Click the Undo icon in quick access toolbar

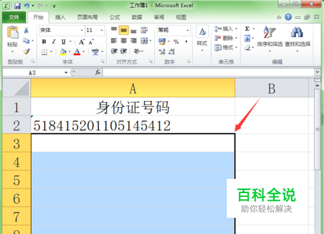27,6
